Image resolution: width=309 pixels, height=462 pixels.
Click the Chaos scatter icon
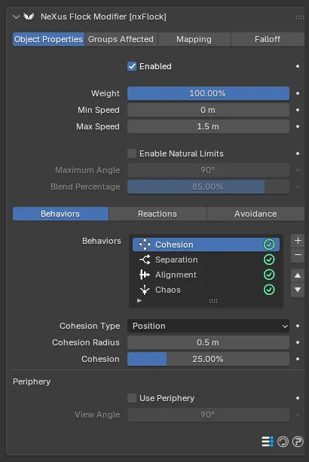[145, 290]
